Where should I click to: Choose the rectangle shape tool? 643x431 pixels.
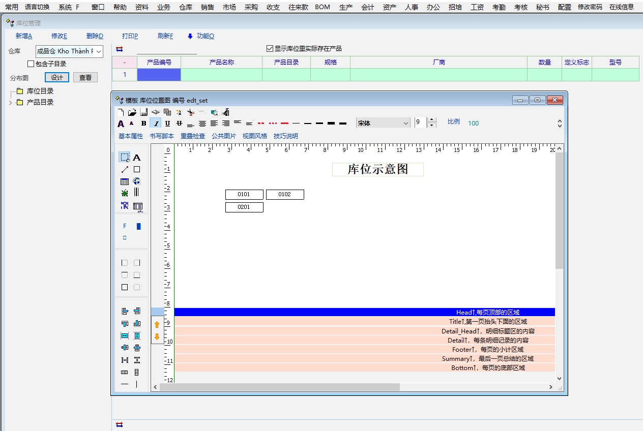[137, 169]
